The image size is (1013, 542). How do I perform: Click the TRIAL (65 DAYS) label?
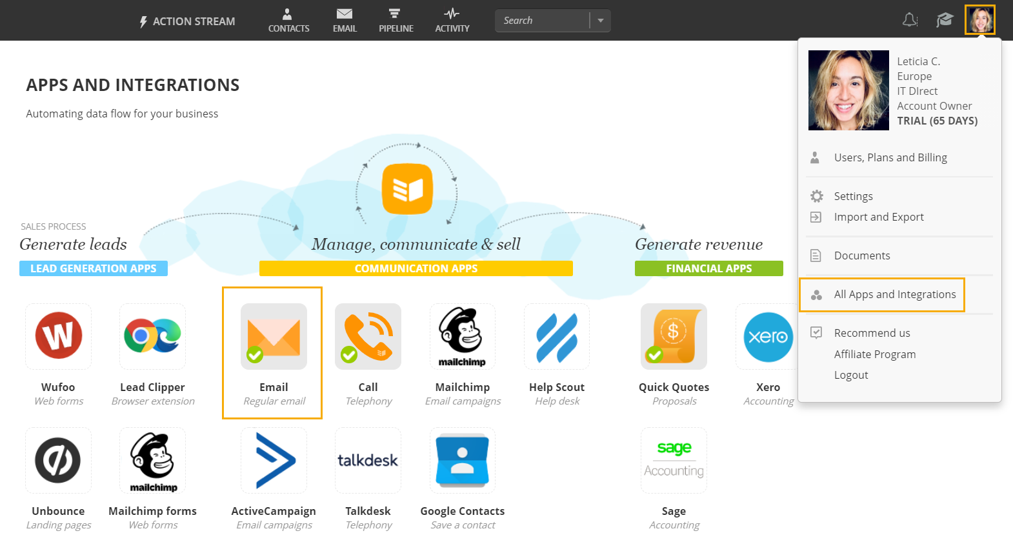tap(938, 121)
